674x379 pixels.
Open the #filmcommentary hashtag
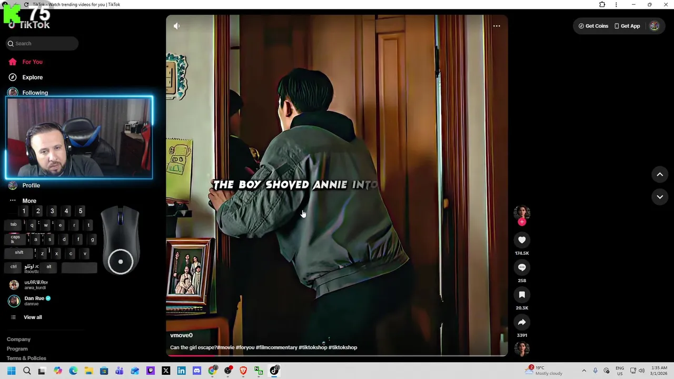[x=276, y=347]
